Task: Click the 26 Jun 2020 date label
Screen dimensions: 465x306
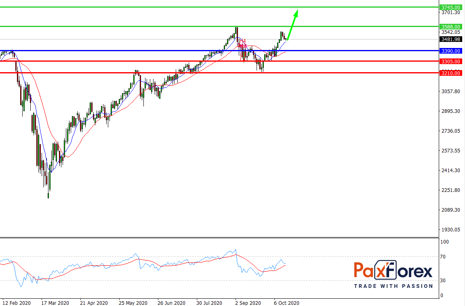Action: 171,303
